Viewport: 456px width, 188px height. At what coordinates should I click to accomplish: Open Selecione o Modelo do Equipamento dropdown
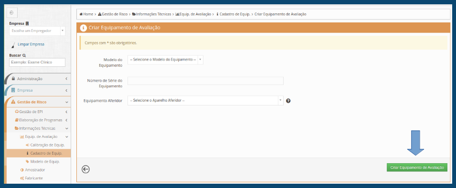click(x=165, y=60)
